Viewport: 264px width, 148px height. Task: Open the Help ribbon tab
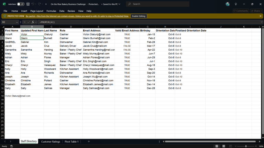pos(89,11)
